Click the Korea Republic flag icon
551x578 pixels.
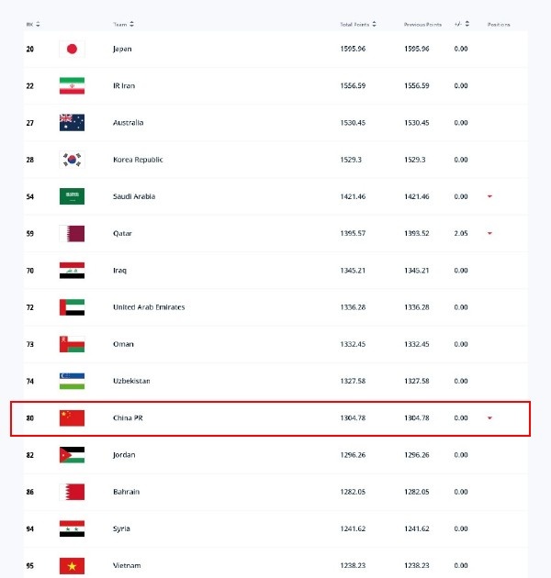(72, 160)
